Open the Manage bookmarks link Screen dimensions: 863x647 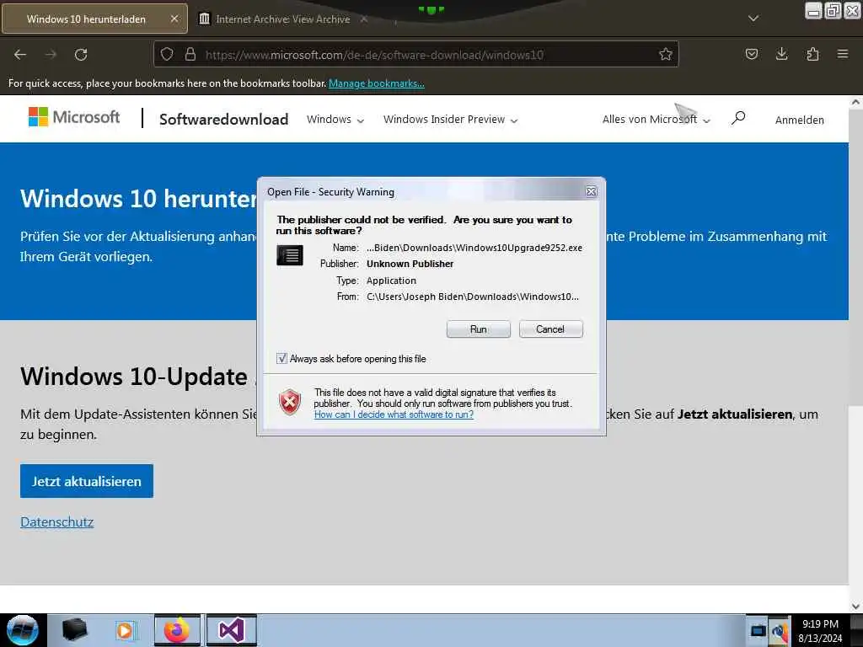[377, 83]
